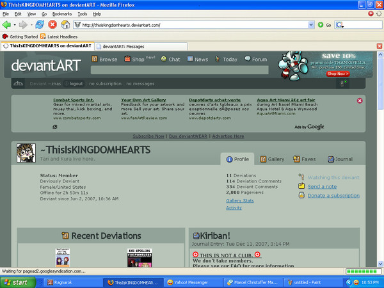
Task: Open the deviantART Chat
Action: click(170, 60)
